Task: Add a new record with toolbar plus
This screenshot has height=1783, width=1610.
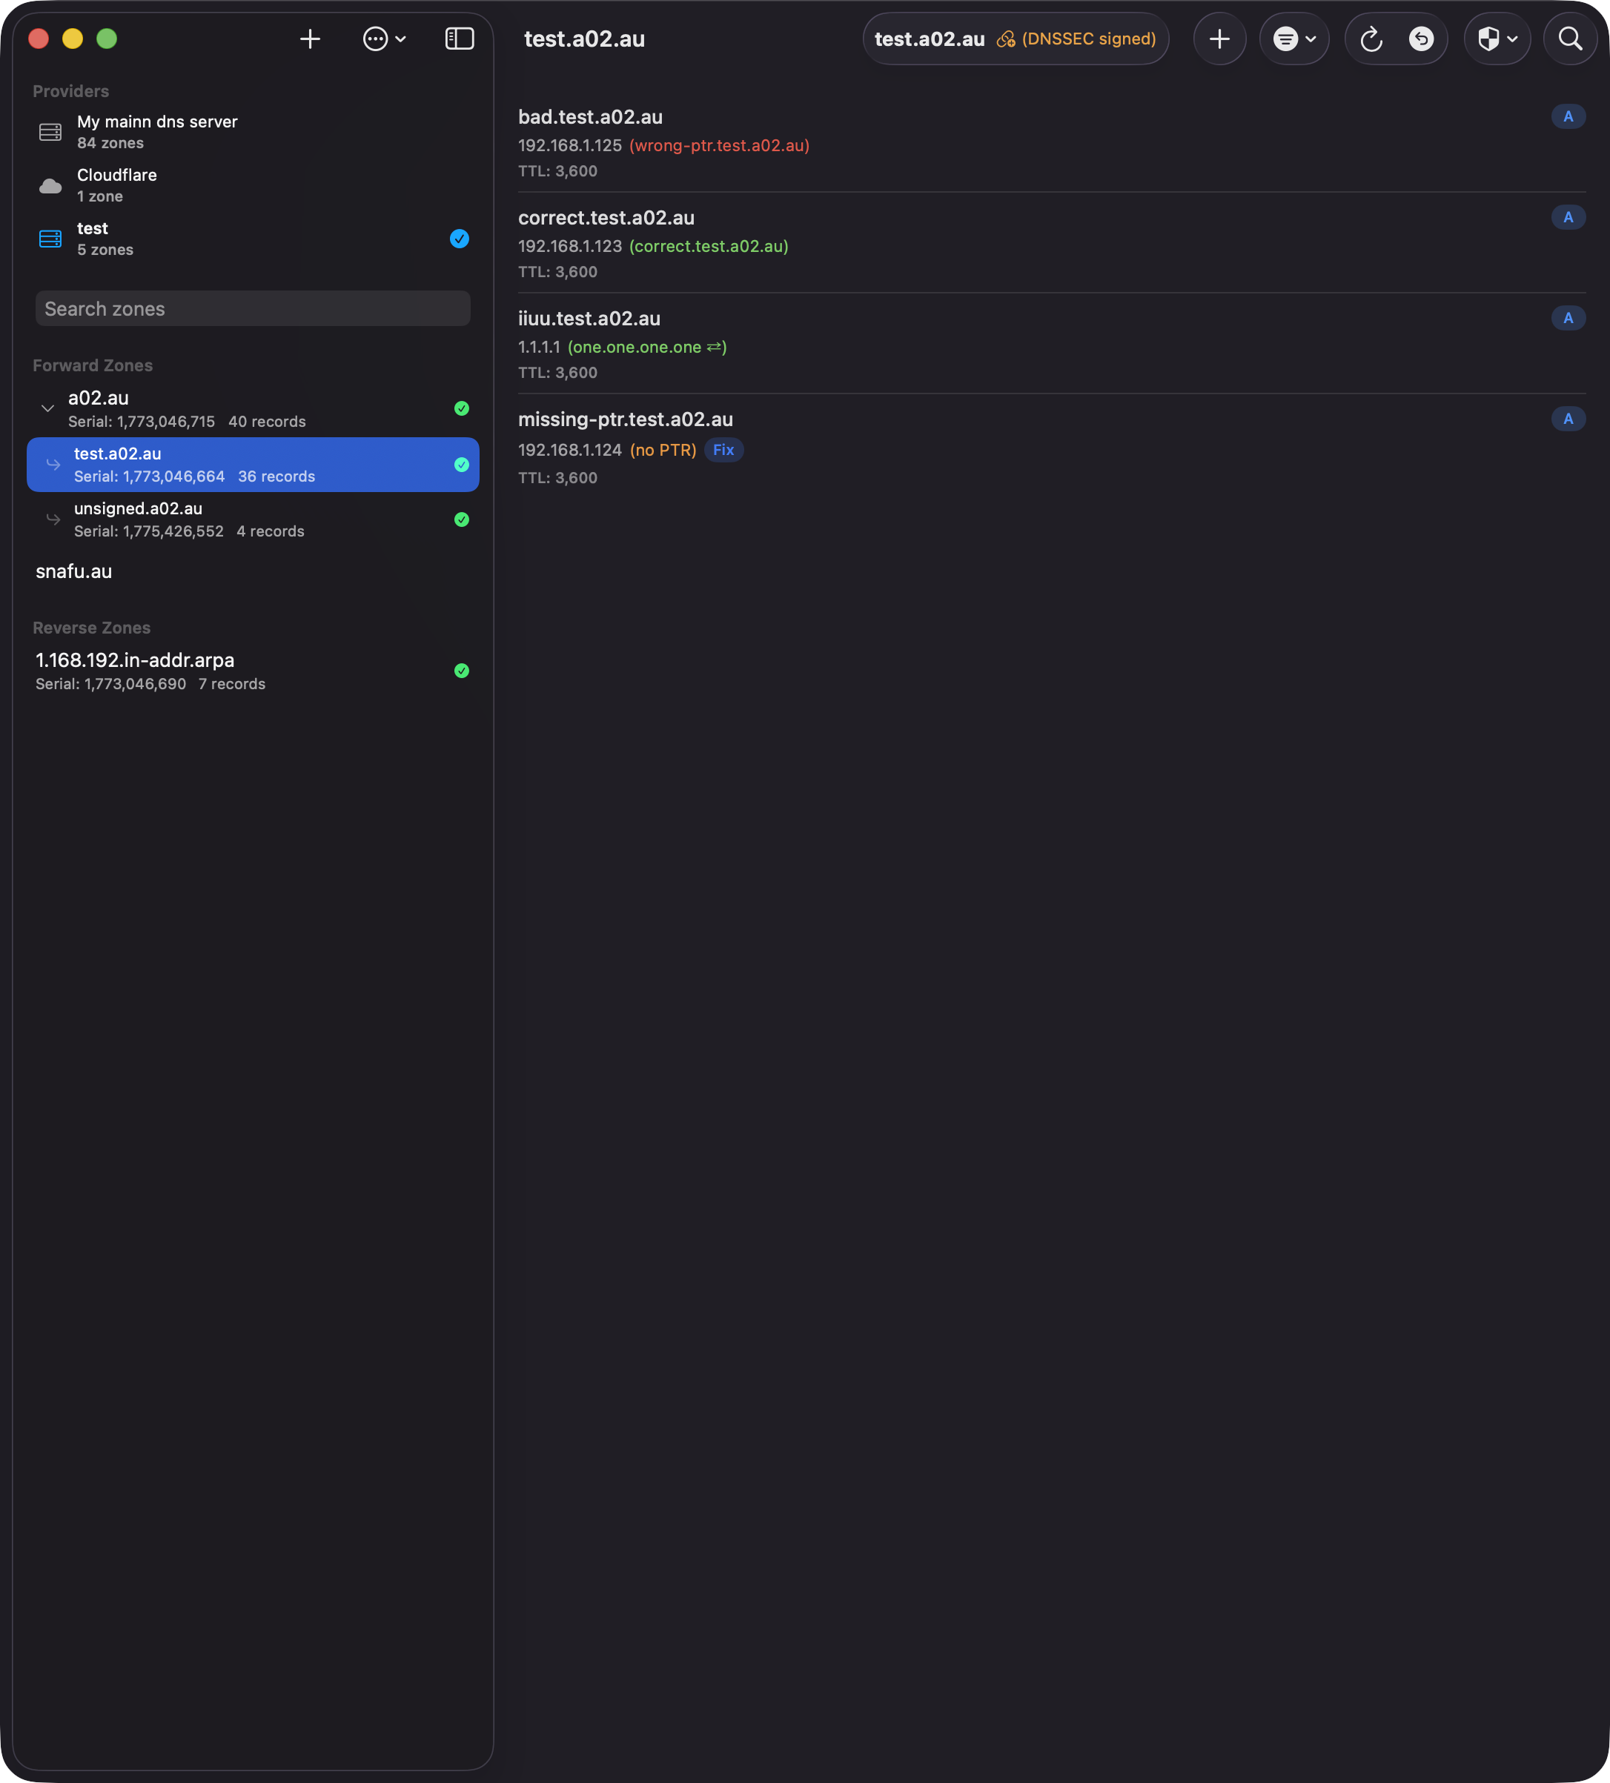Action: pos(1219,39)
